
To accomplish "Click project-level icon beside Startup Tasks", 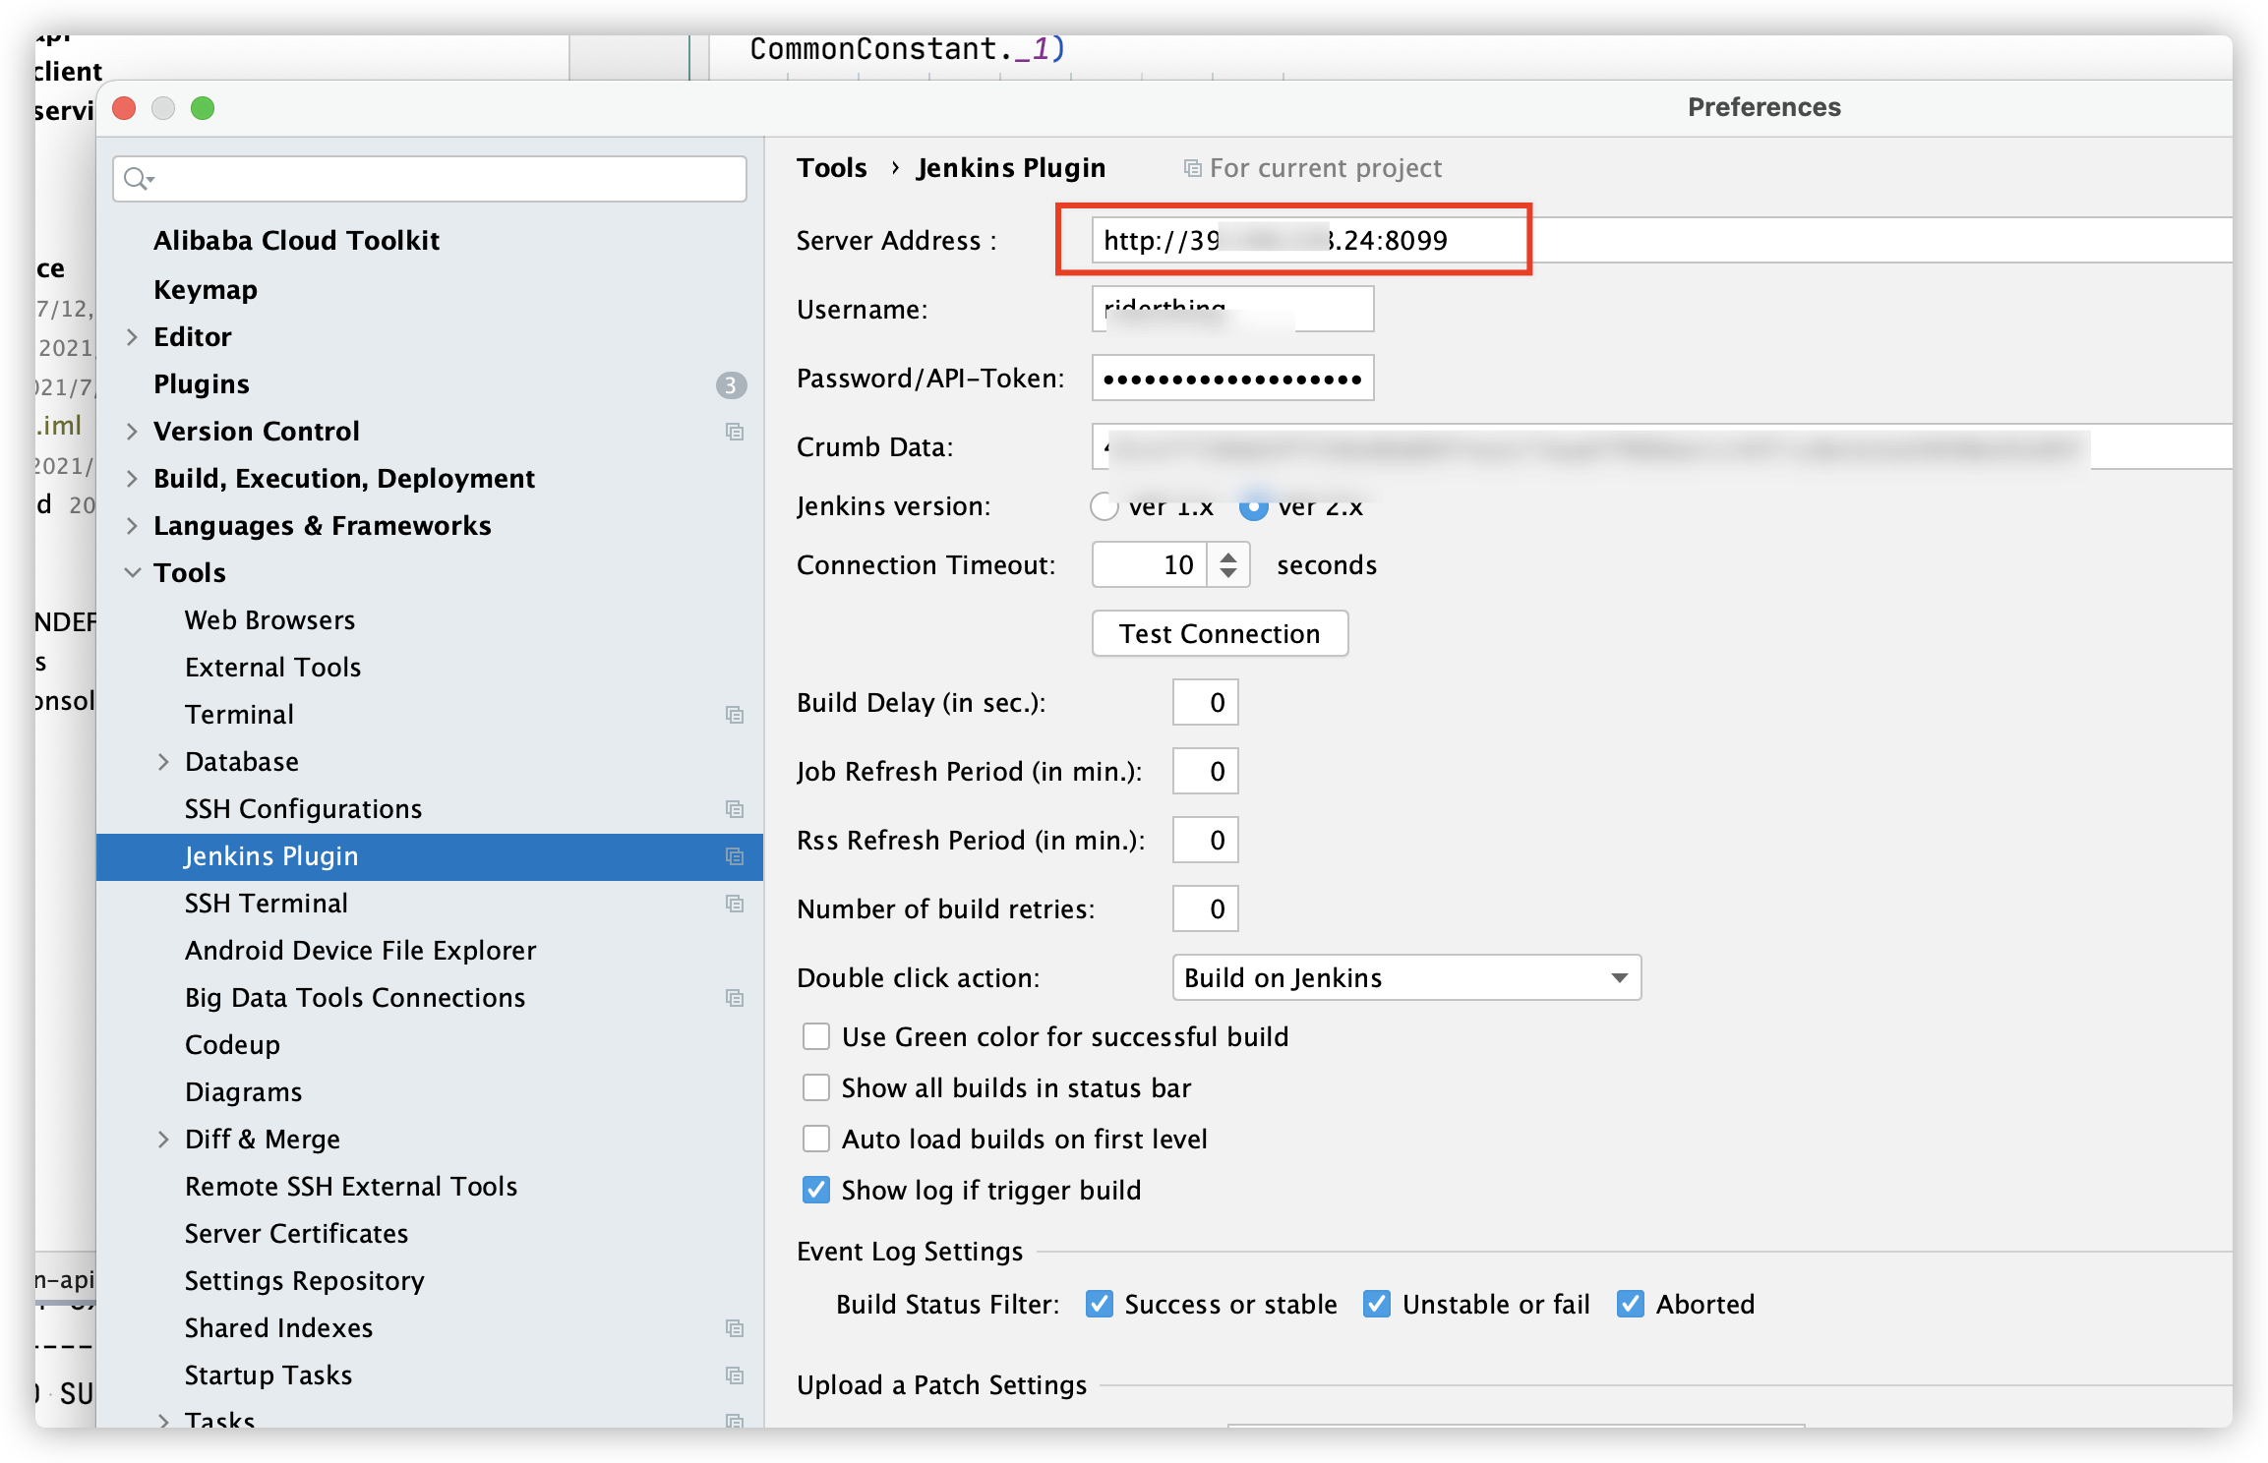I will 735,1375.
